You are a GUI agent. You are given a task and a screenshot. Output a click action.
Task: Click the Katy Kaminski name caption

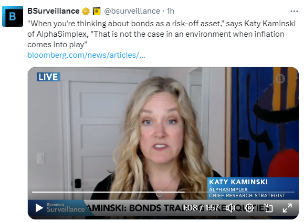tap(238, 182)
